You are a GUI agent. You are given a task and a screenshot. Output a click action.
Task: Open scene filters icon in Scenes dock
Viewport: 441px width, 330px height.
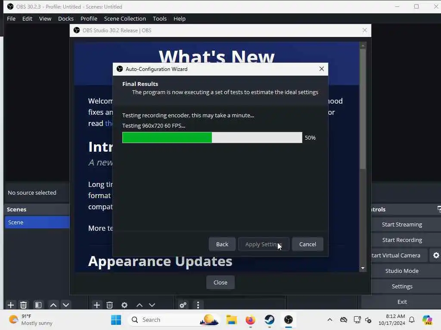pos(38,305)
